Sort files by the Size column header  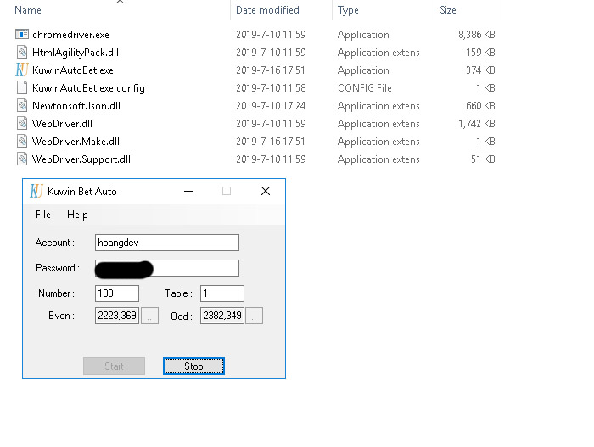click(x=448, y=10)
